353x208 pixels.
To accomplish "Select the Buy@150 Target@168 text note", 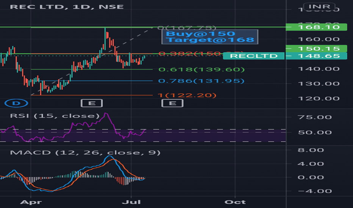I will (x=210, y=37).
